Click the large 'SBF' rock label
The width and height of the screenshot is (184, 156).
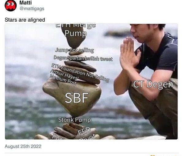point(77,98)
